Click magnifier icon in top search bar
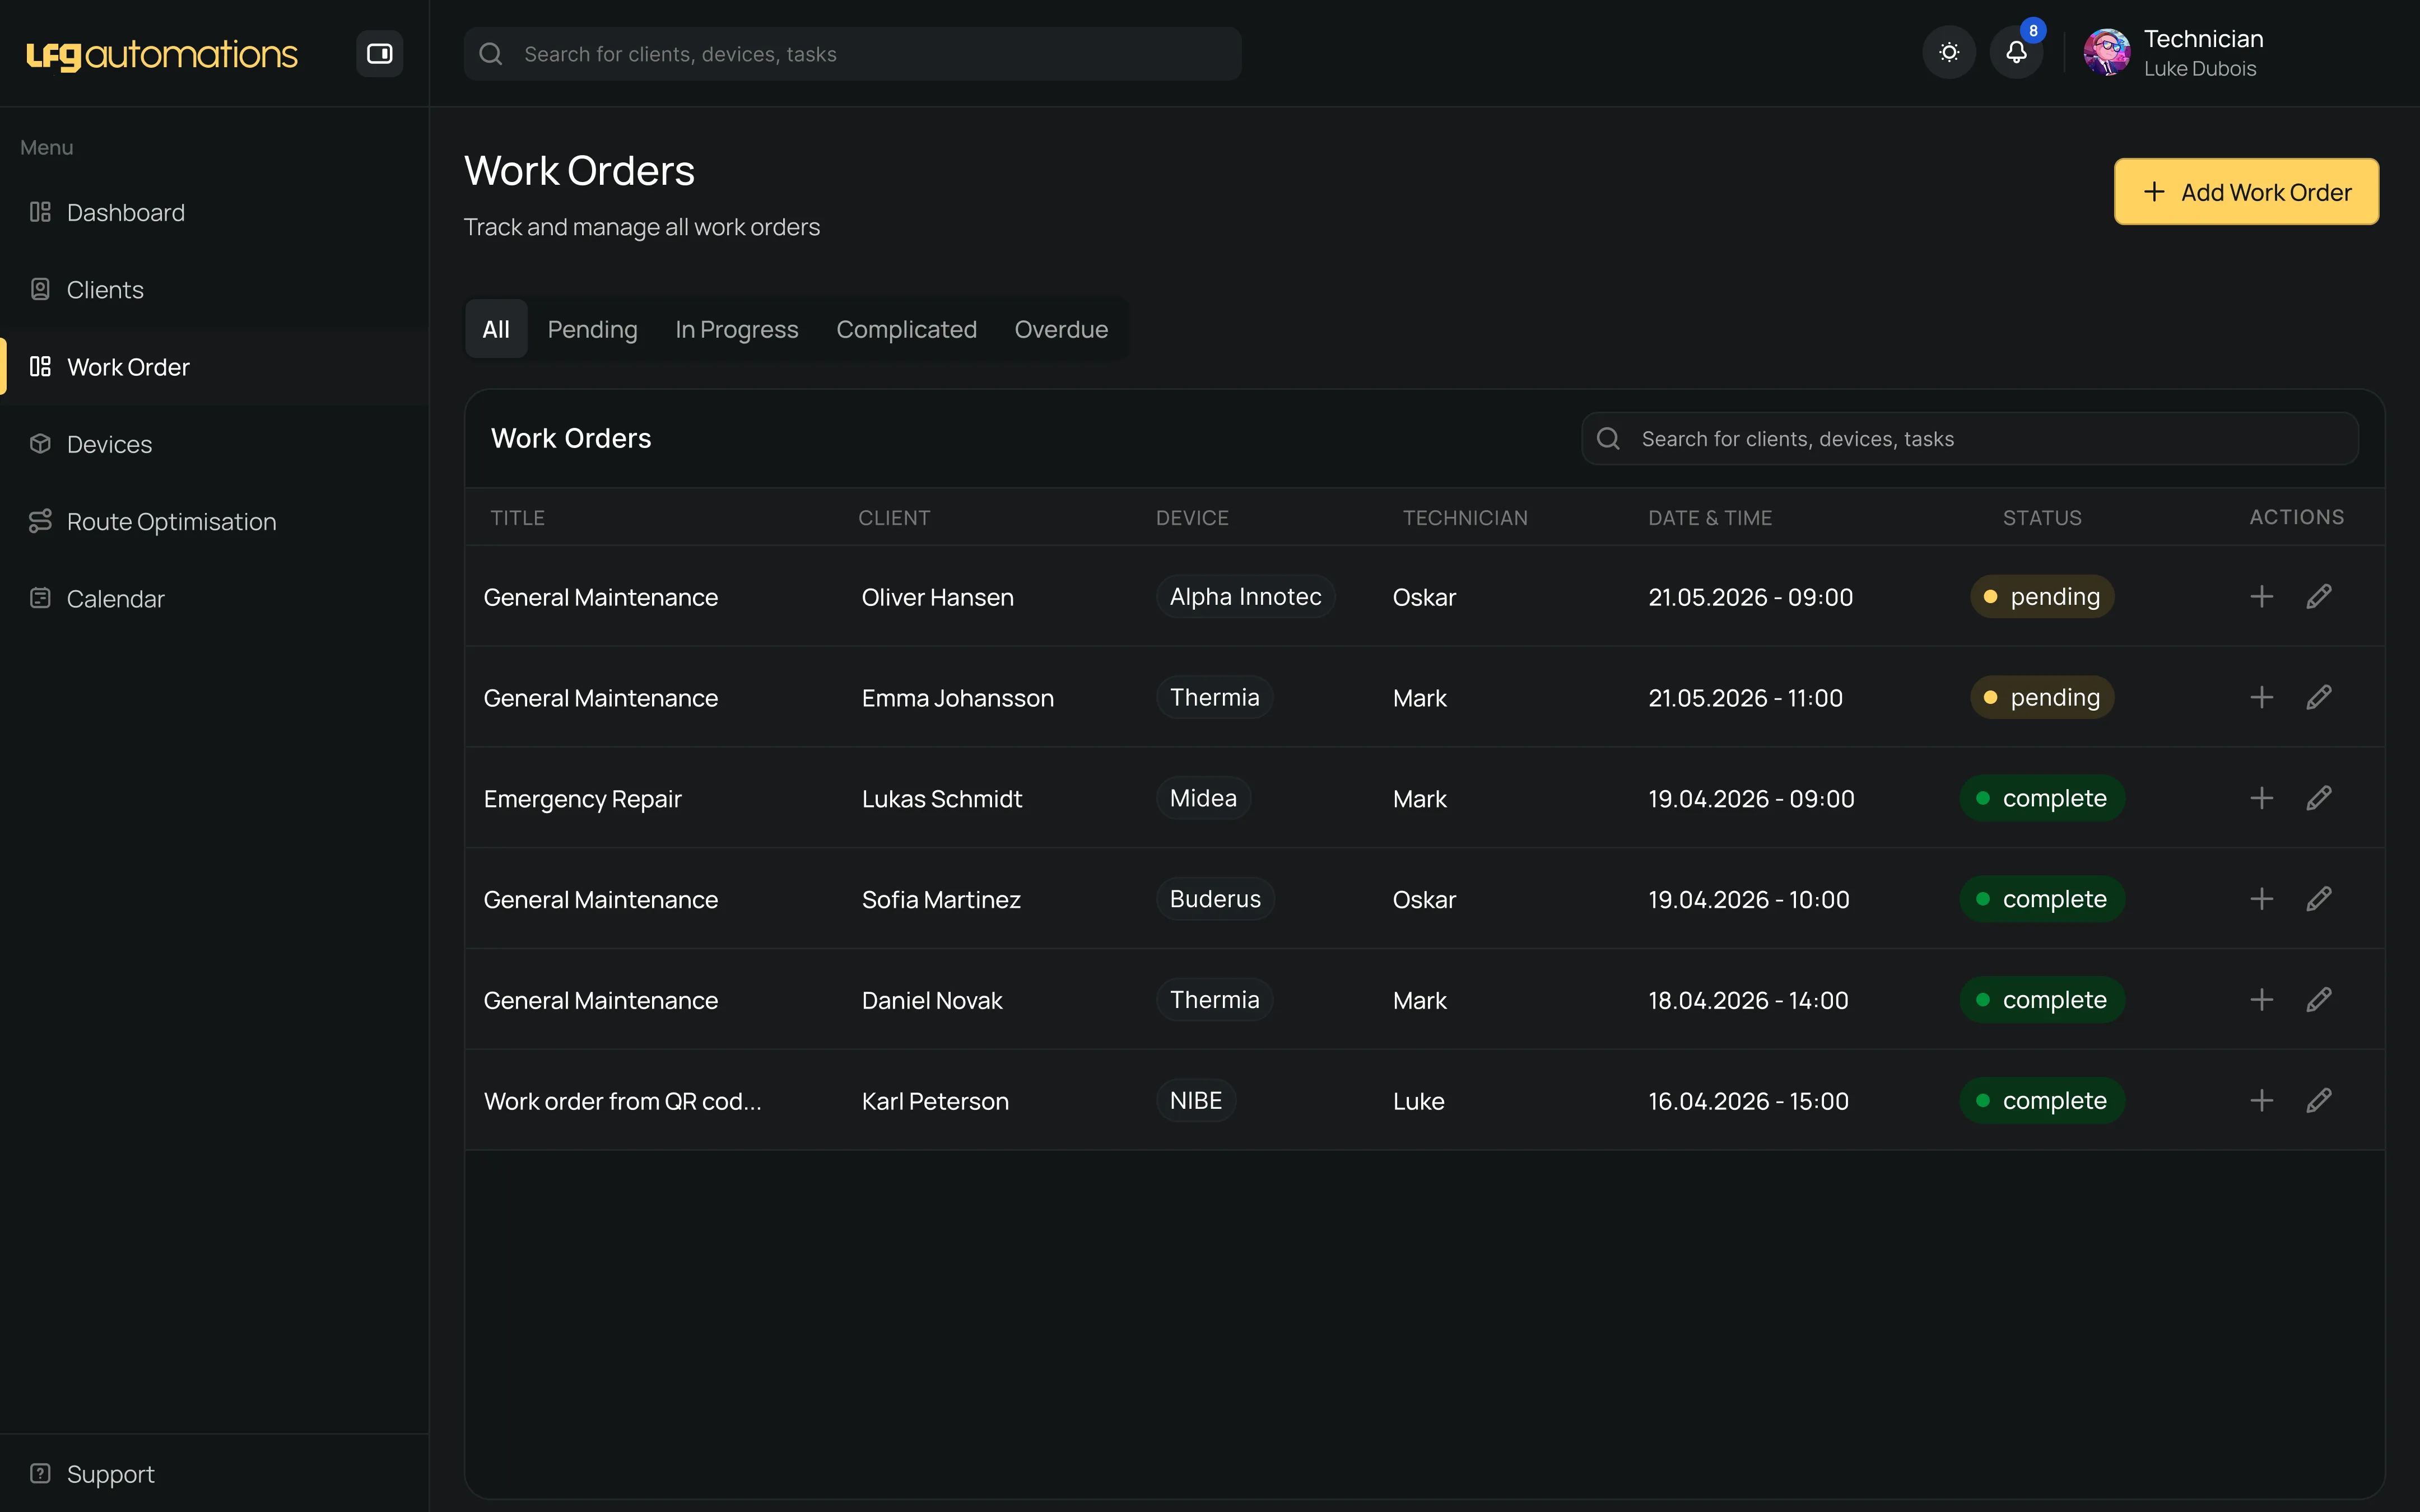Viewport: 2420px width, 1512px height. pos(491,54)
